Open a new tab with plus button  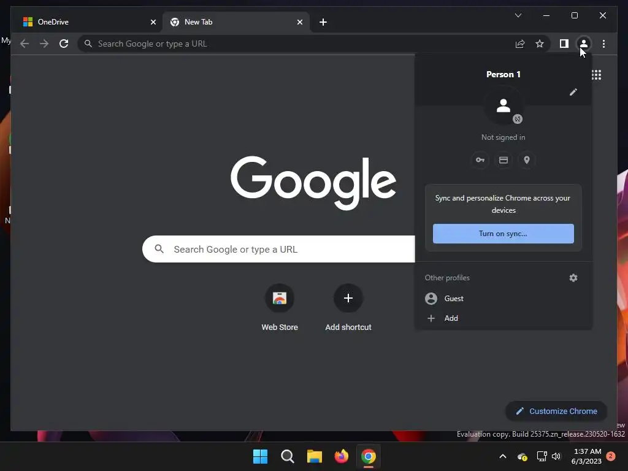pyautogui.click(x=323, y=22)
